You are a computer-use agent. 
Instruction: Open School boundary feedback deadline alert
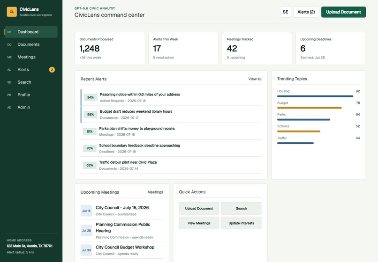[x=171, y=148]
